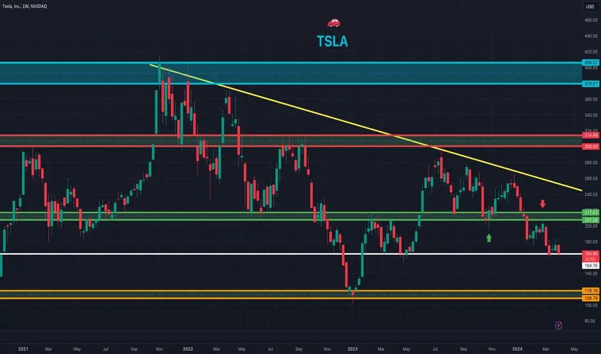Click the 2022 label on time axis

click(x=188, y=349)
